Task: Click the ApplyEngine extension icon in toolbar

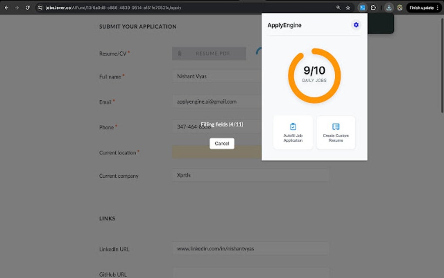Action: pyautogui.click(x=363, y=7)
